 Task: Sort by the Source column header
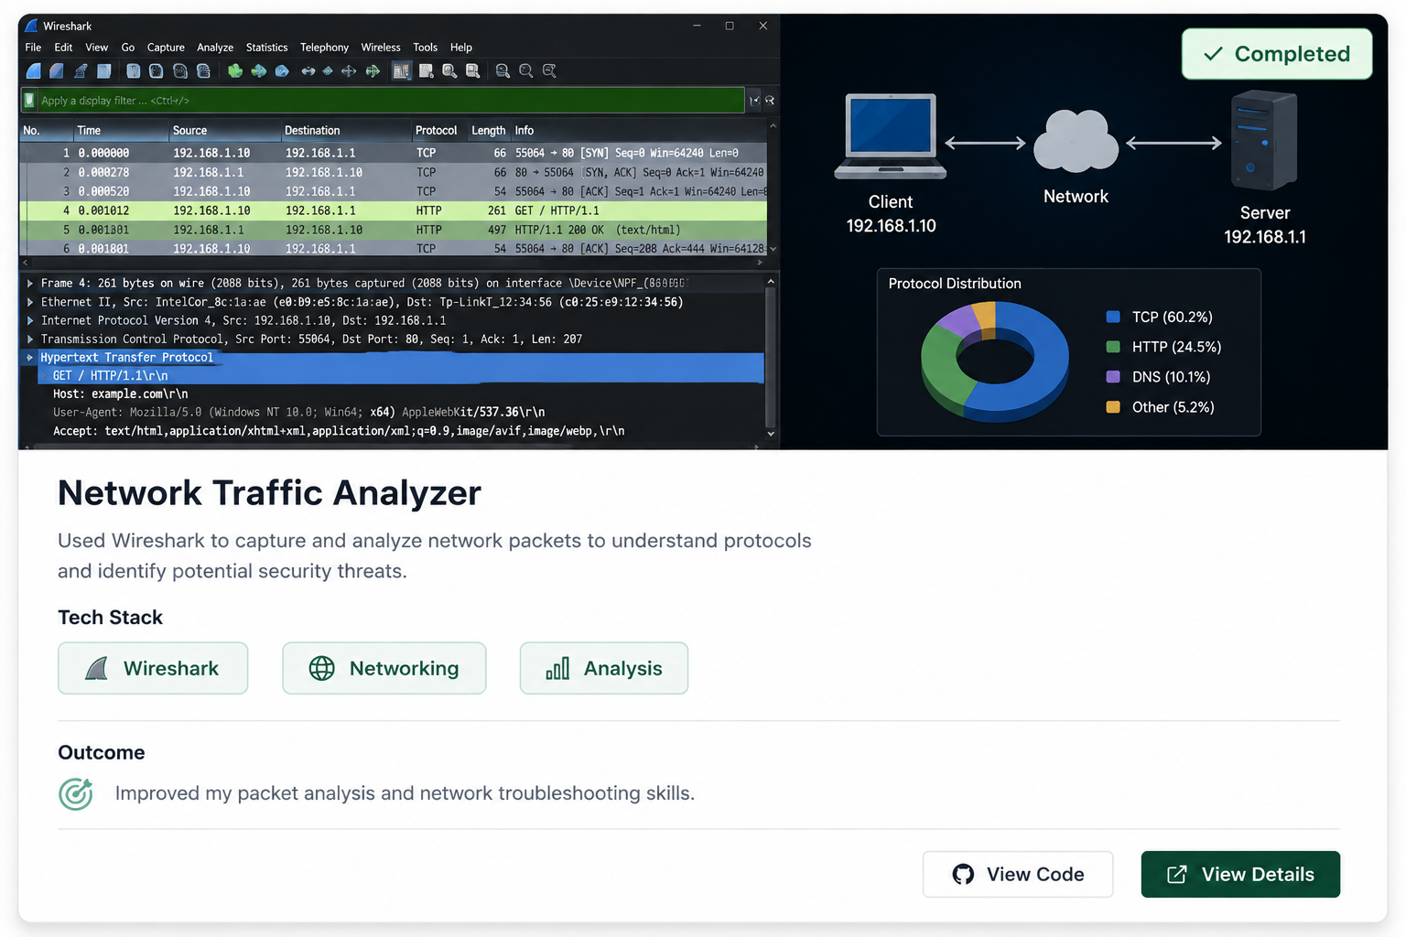[x=224, y=131]
